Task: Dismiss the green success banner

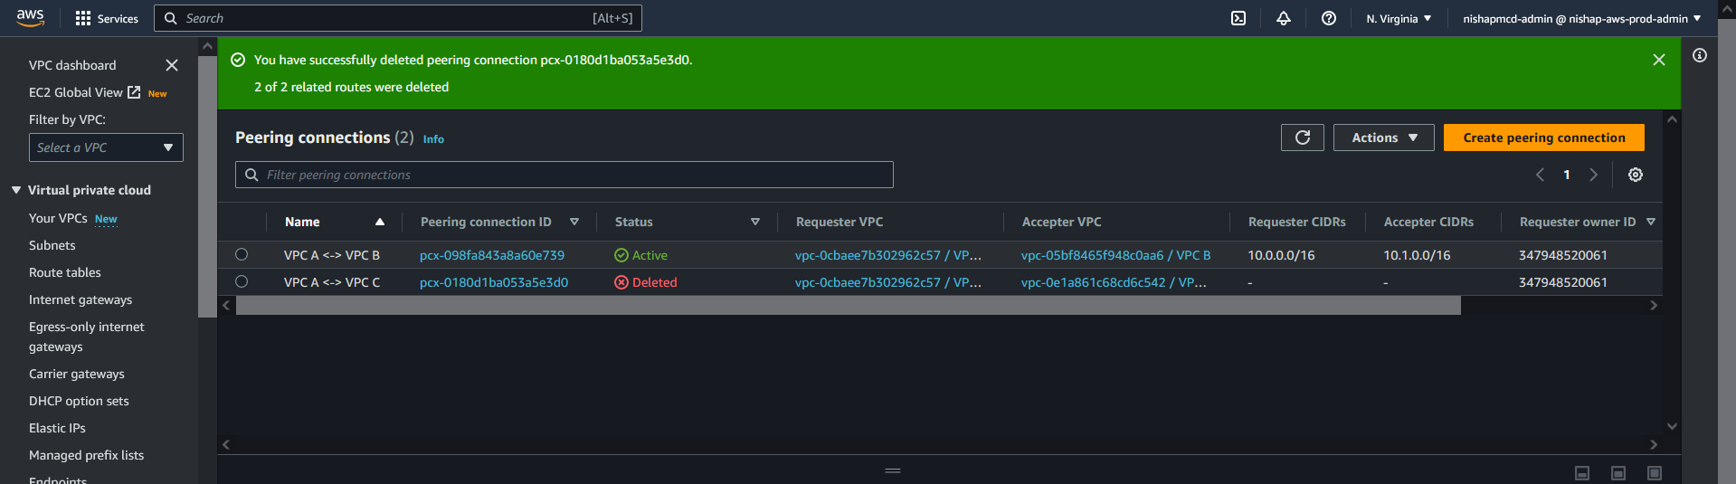Action: click(1658, 60)
